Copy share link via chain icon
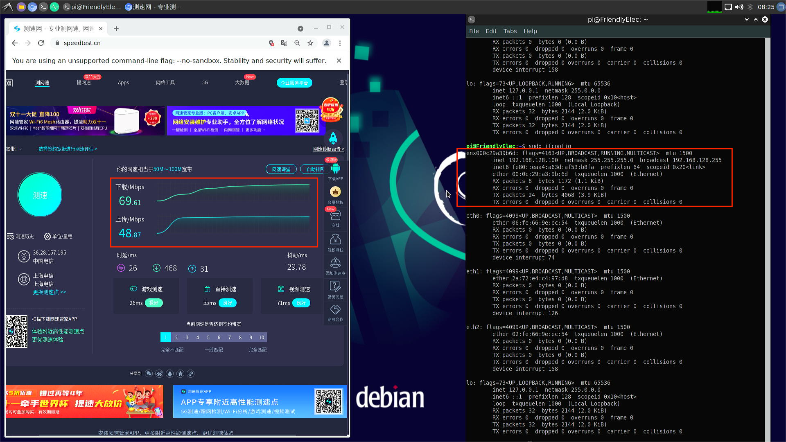Viewport: 786px width, 442px height. click(x=191, y=374)
